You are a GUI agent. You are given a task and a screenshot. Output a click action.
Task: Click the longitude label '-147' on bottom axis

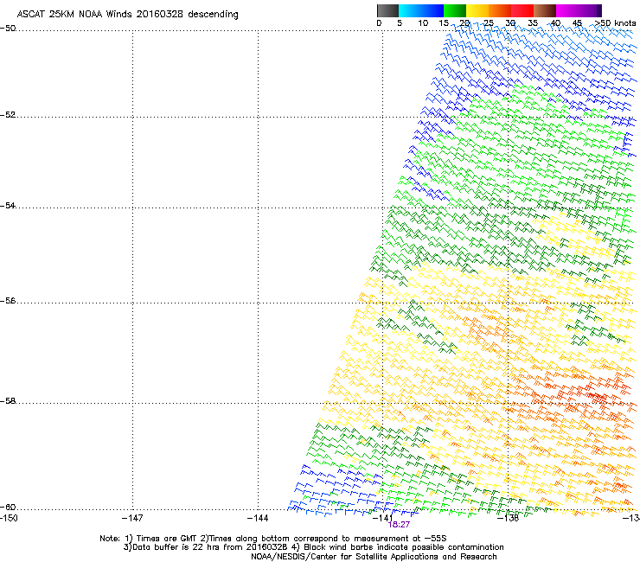[132, 518]
